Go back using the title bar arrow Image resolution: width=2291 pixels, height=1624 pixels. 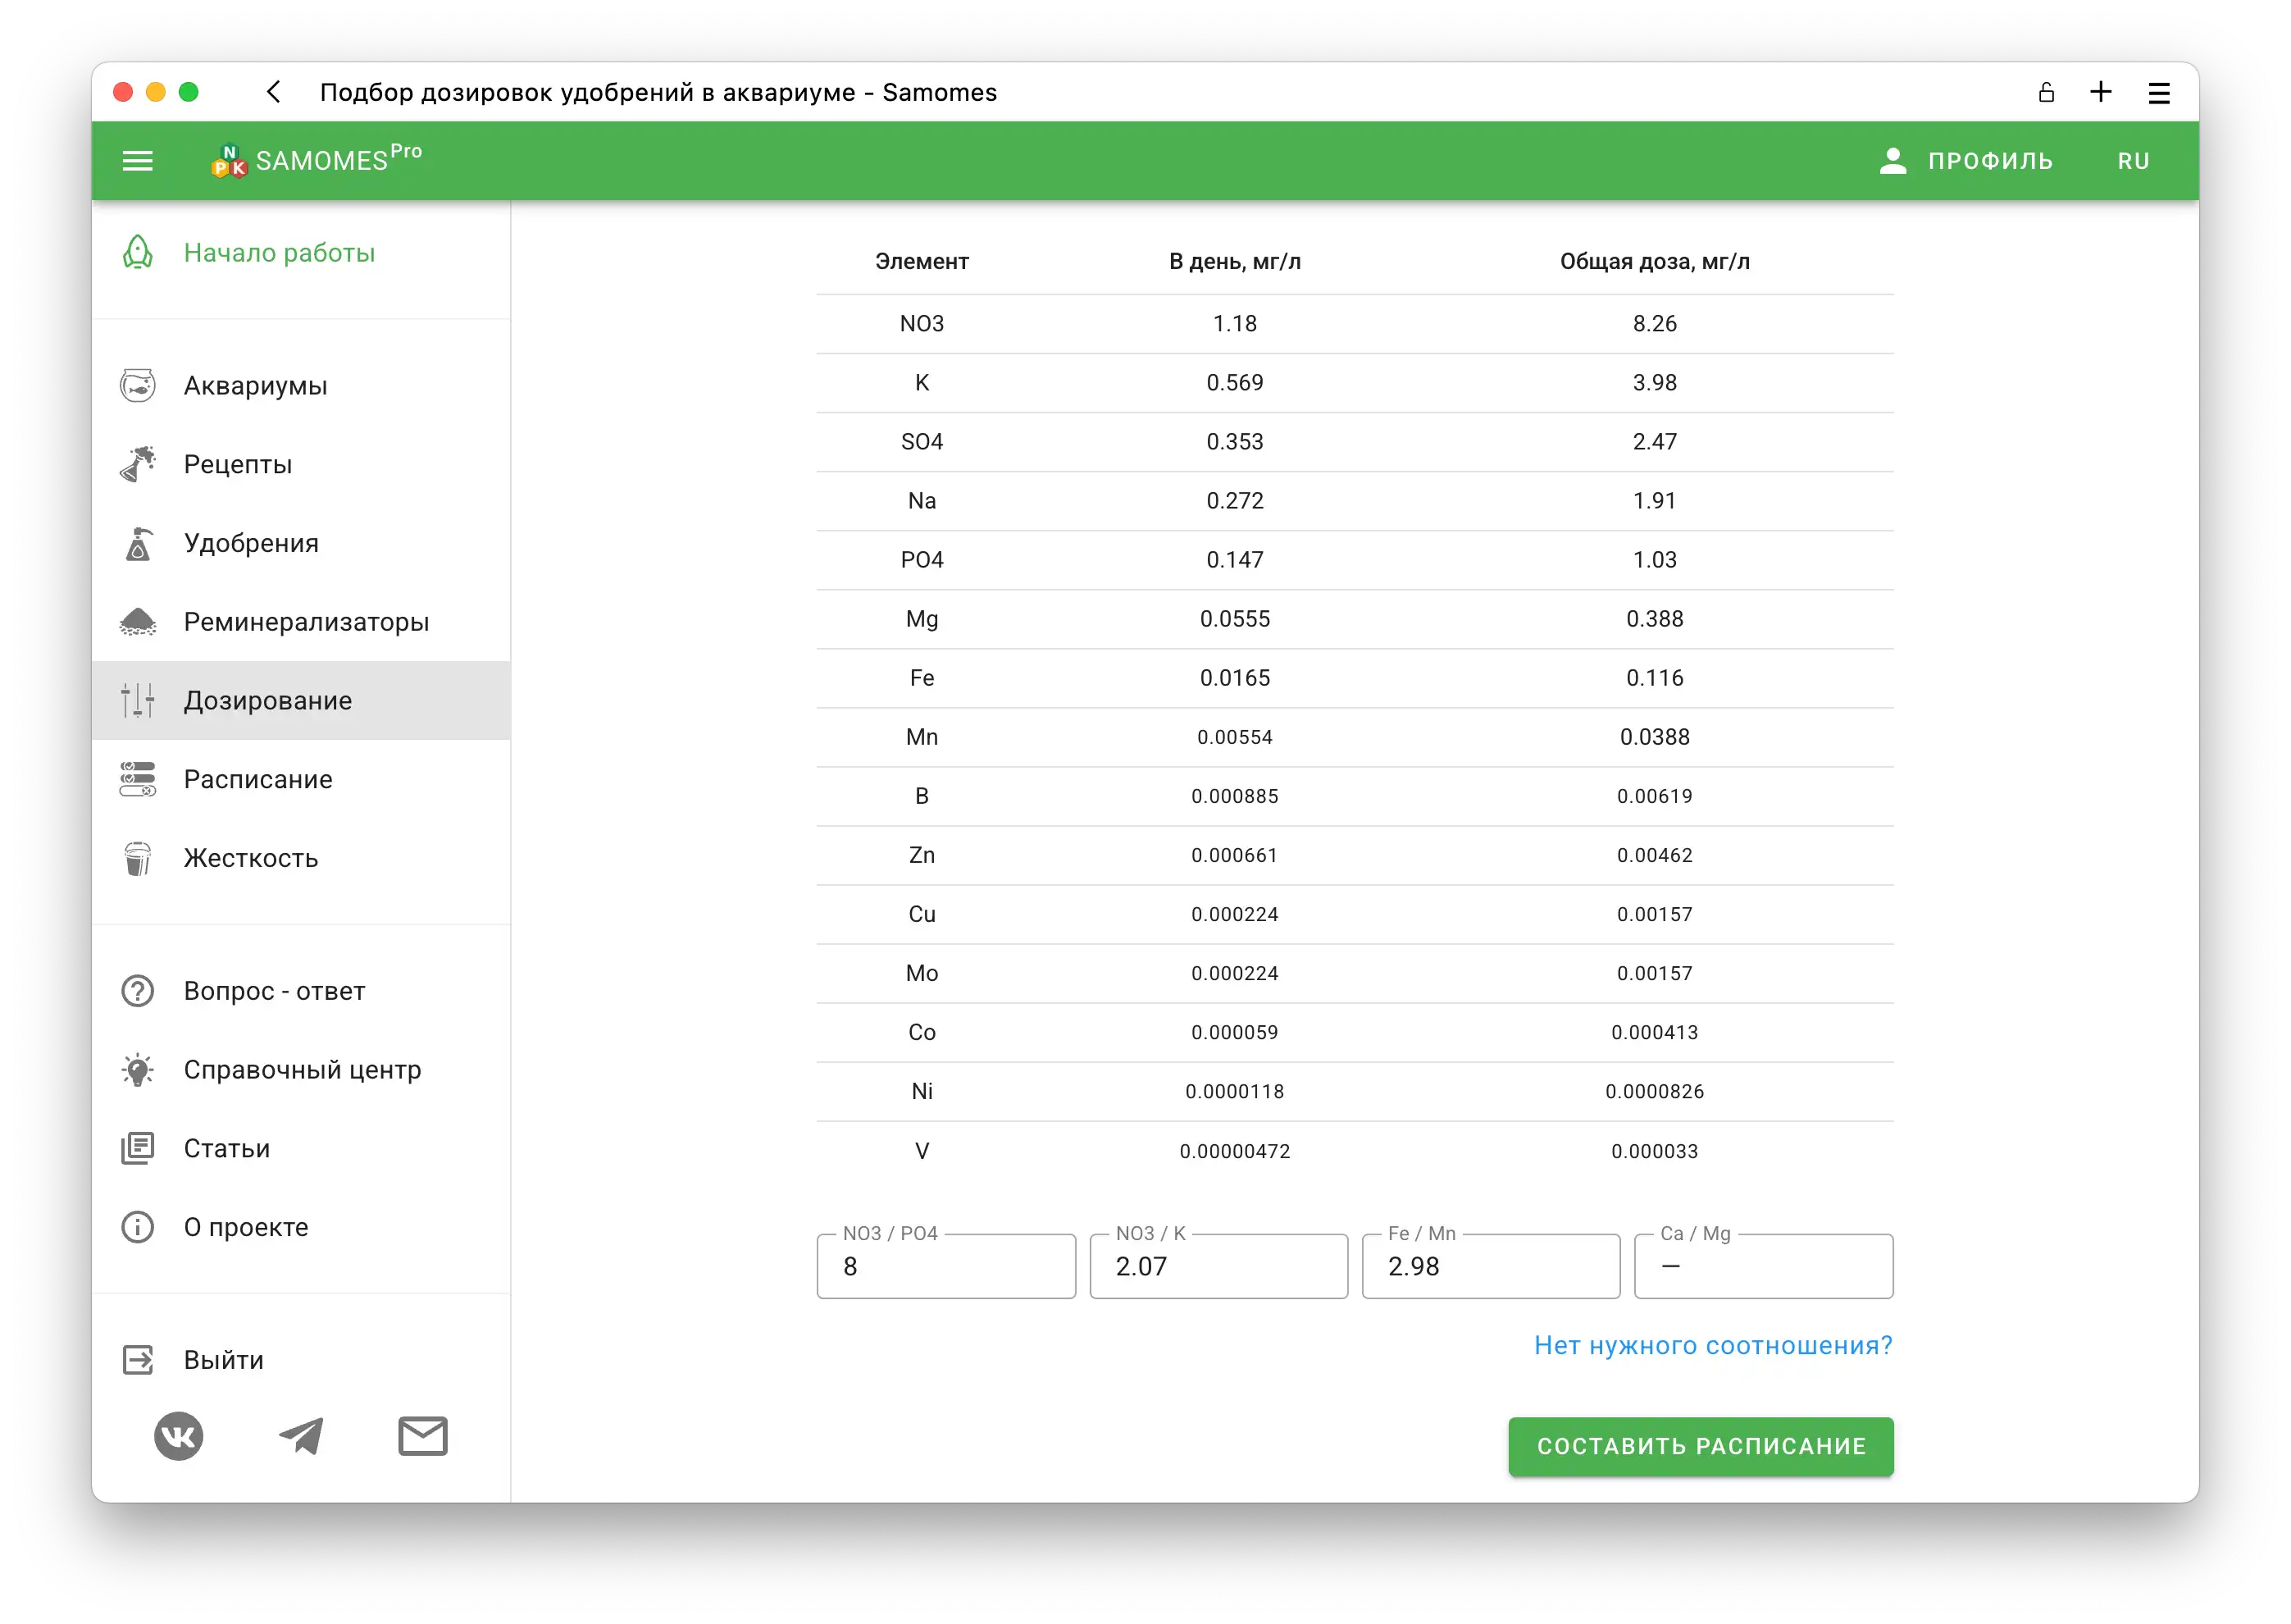[274, 92]
